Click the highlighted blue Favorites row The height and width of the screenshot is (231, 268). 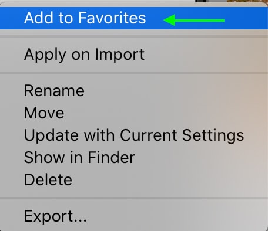[x=134, y=18]
